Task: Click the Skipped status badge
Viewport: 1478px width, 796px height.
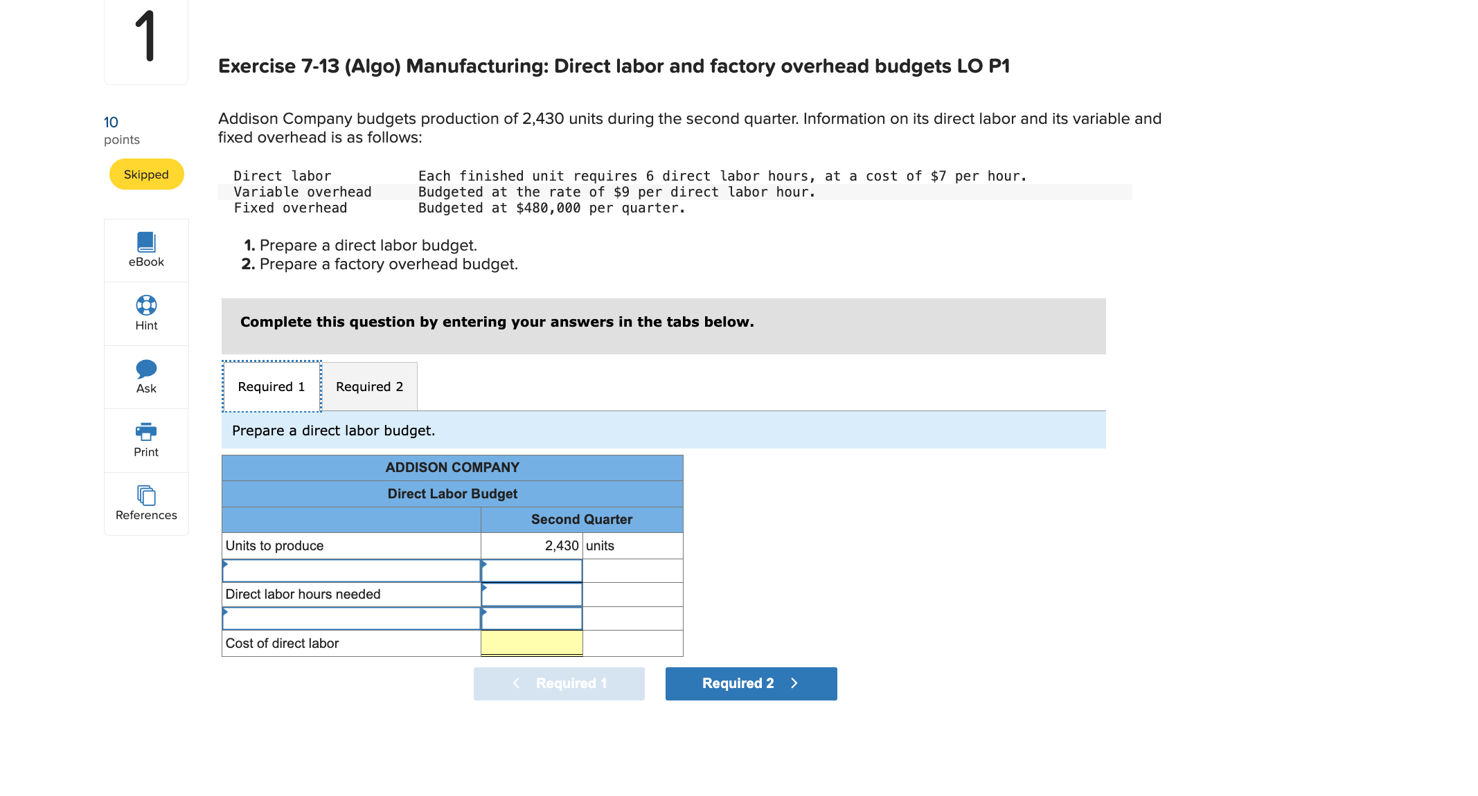Action: tap(146, 174)
